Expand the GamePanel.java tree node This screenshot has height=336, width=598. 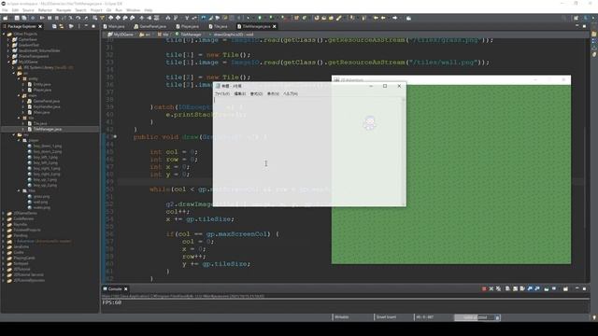23,102
